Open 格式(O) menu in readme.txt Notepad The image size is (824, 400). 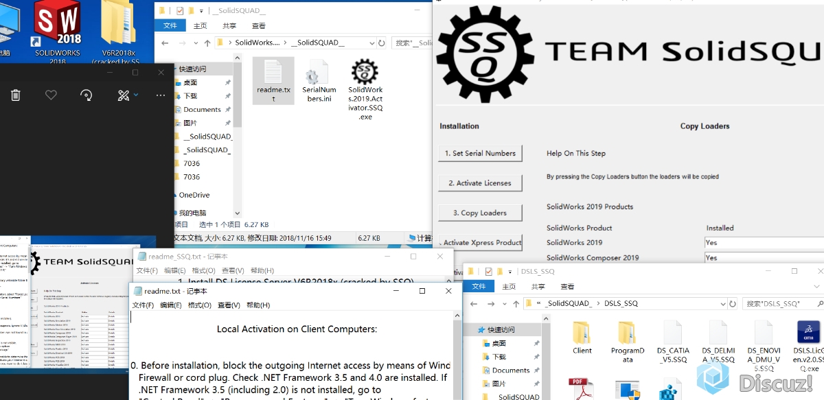[200, 305]
